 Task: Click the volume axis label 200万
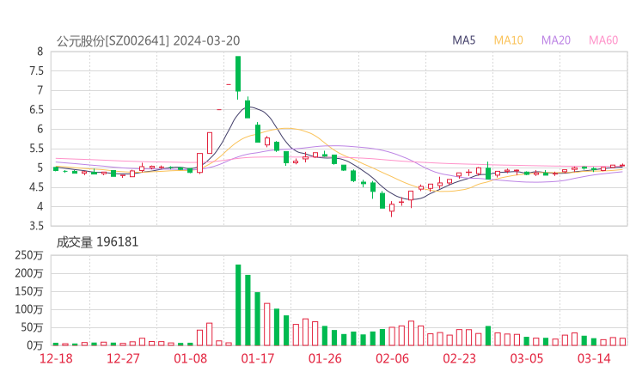click(29, 273)
